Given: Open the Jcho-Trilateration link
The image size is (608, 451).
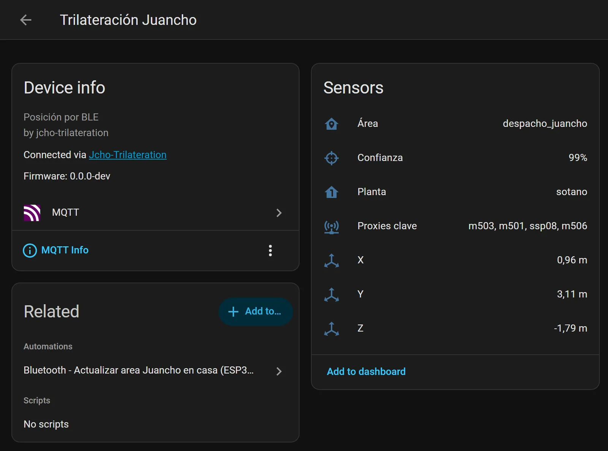Looking at the screenshot, I should point(128,155).
